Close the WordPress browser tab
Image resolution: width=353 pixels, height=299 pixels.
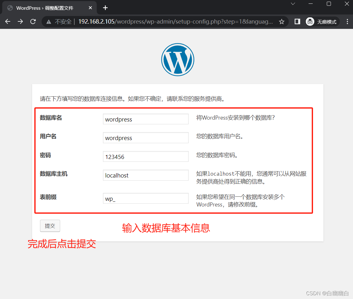coord(90,8)
